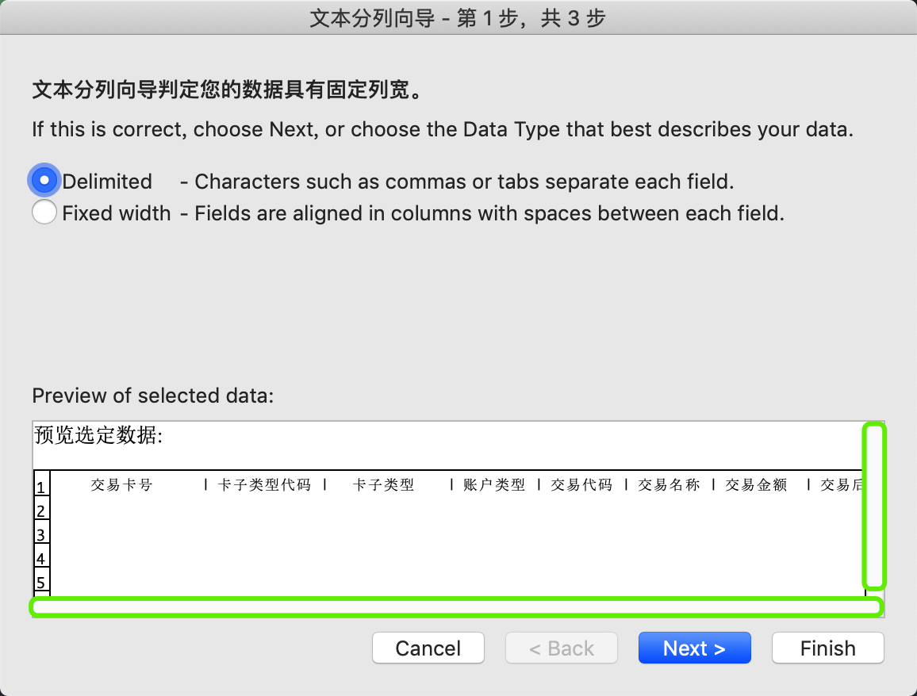Click the 交易金额 column header
Viewport: 917px width, 696px height.
coord(756,485)
